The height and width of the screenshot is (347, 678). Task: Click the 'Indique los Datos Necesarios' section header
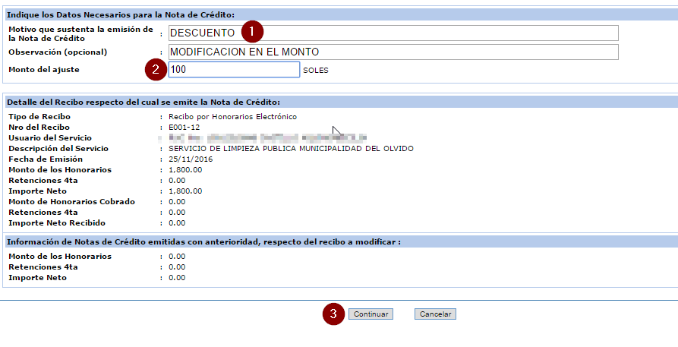point(121,15)
